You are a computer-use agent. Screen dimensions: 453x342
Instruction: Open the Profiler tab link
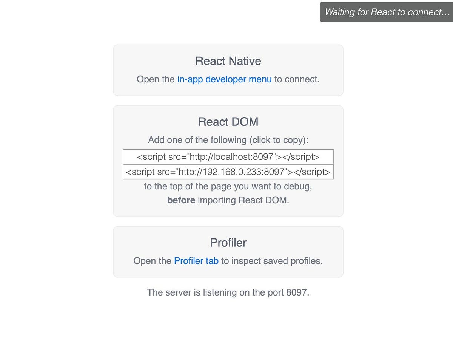click(196, 261)
